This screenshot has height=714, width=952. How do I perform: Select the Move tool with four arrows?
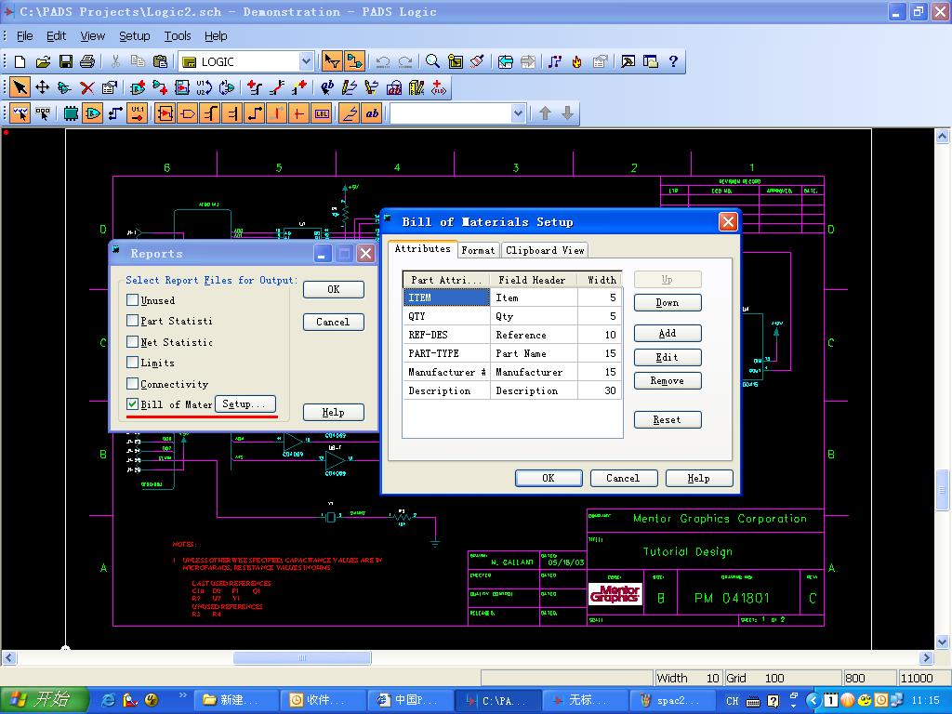tap(42, 87)
